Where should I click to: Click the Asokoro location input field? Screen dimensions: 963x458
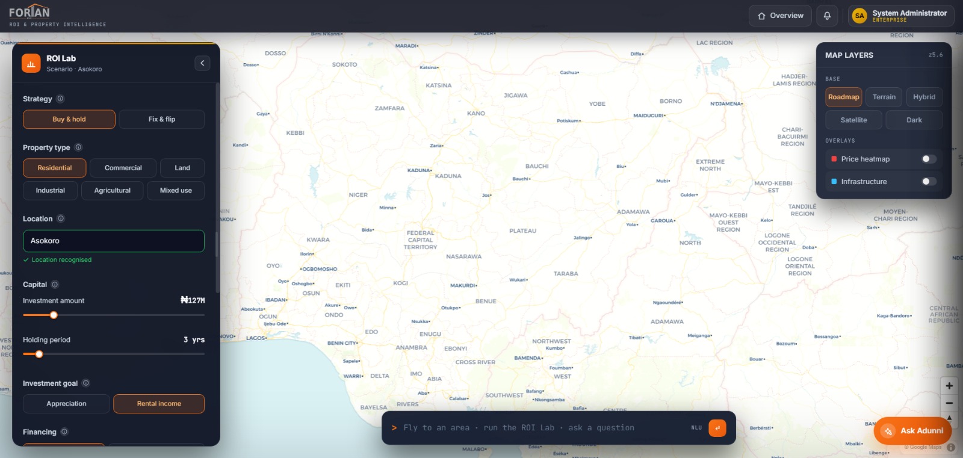(114, 241)
